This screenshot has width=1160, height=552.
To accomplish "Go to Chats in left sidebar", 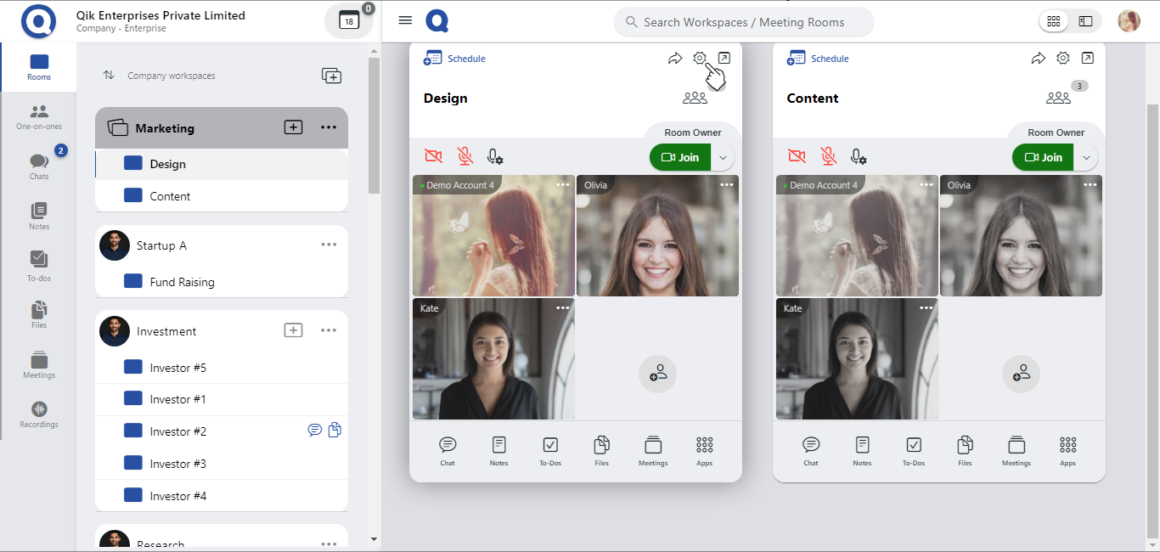I will pyautogui.click(x=39, y=166).
